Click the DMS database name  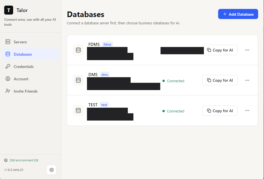click(93, 75)
